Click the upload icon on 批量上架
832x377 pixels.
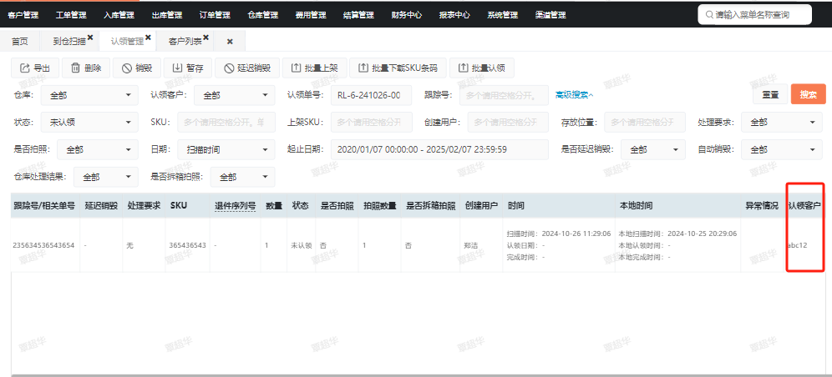[x=296, y=68]
